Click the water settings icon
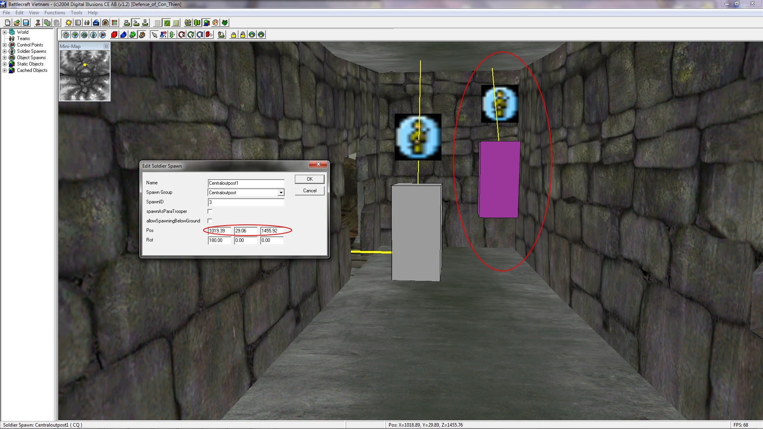This screenshot has height=429, width=763. tap(96, 23)
